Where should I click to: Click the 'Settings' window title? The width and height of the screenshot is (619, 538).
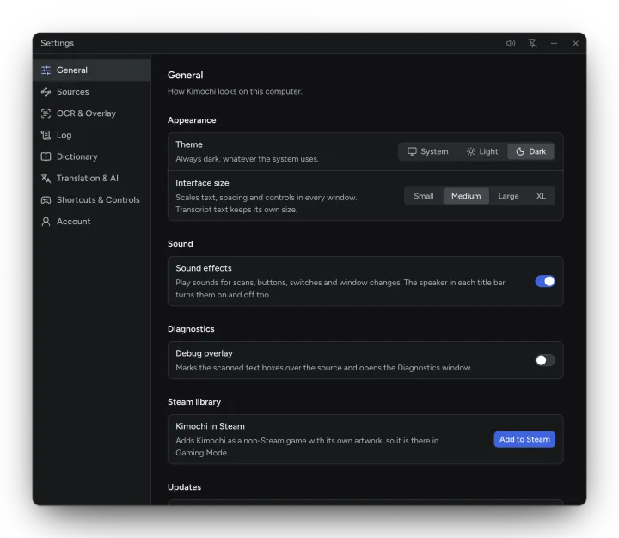pyautogui.click(x=58, y=43)
